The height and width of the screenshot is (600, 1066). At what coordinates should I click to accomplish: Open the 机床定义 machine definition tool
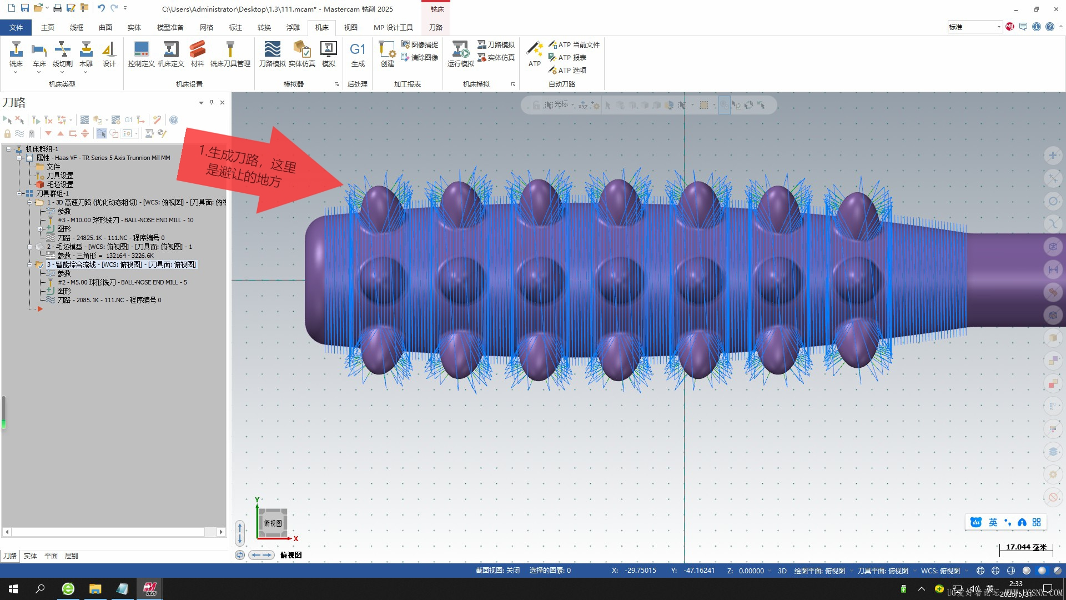click(170, 54)
